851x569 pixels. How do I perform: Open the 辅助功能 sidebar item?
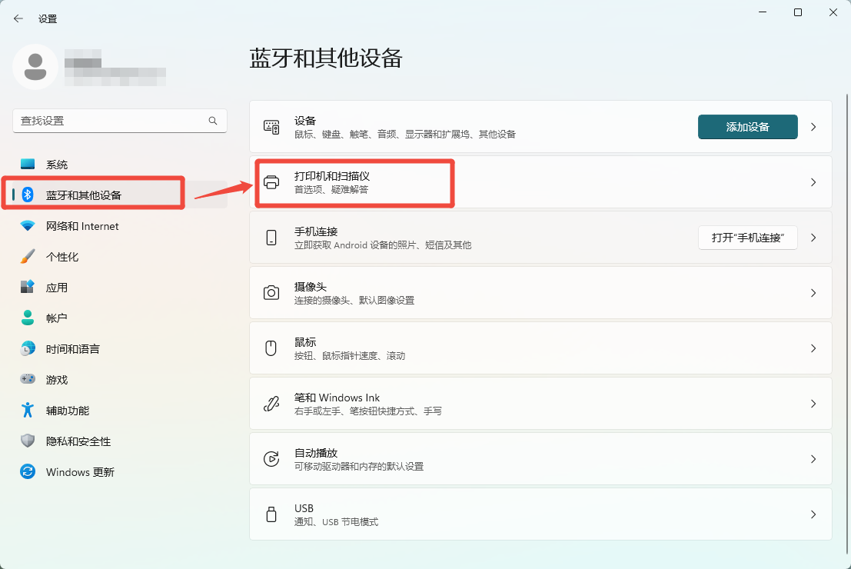coord(68,411)
